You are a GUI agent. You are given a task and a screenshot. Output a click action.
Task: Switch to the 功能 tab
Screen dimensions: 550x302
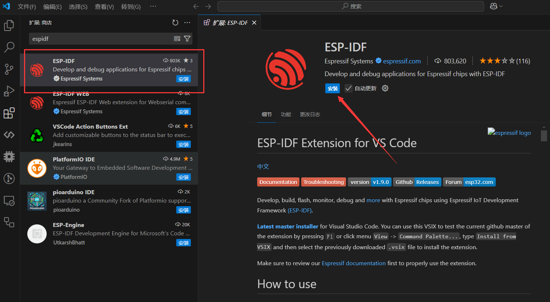[x=286, y=114]
